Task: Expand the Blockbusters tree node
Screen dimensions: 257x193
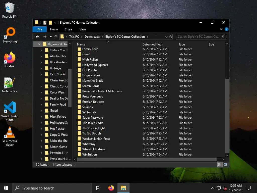Action: [x=41, y=62]
